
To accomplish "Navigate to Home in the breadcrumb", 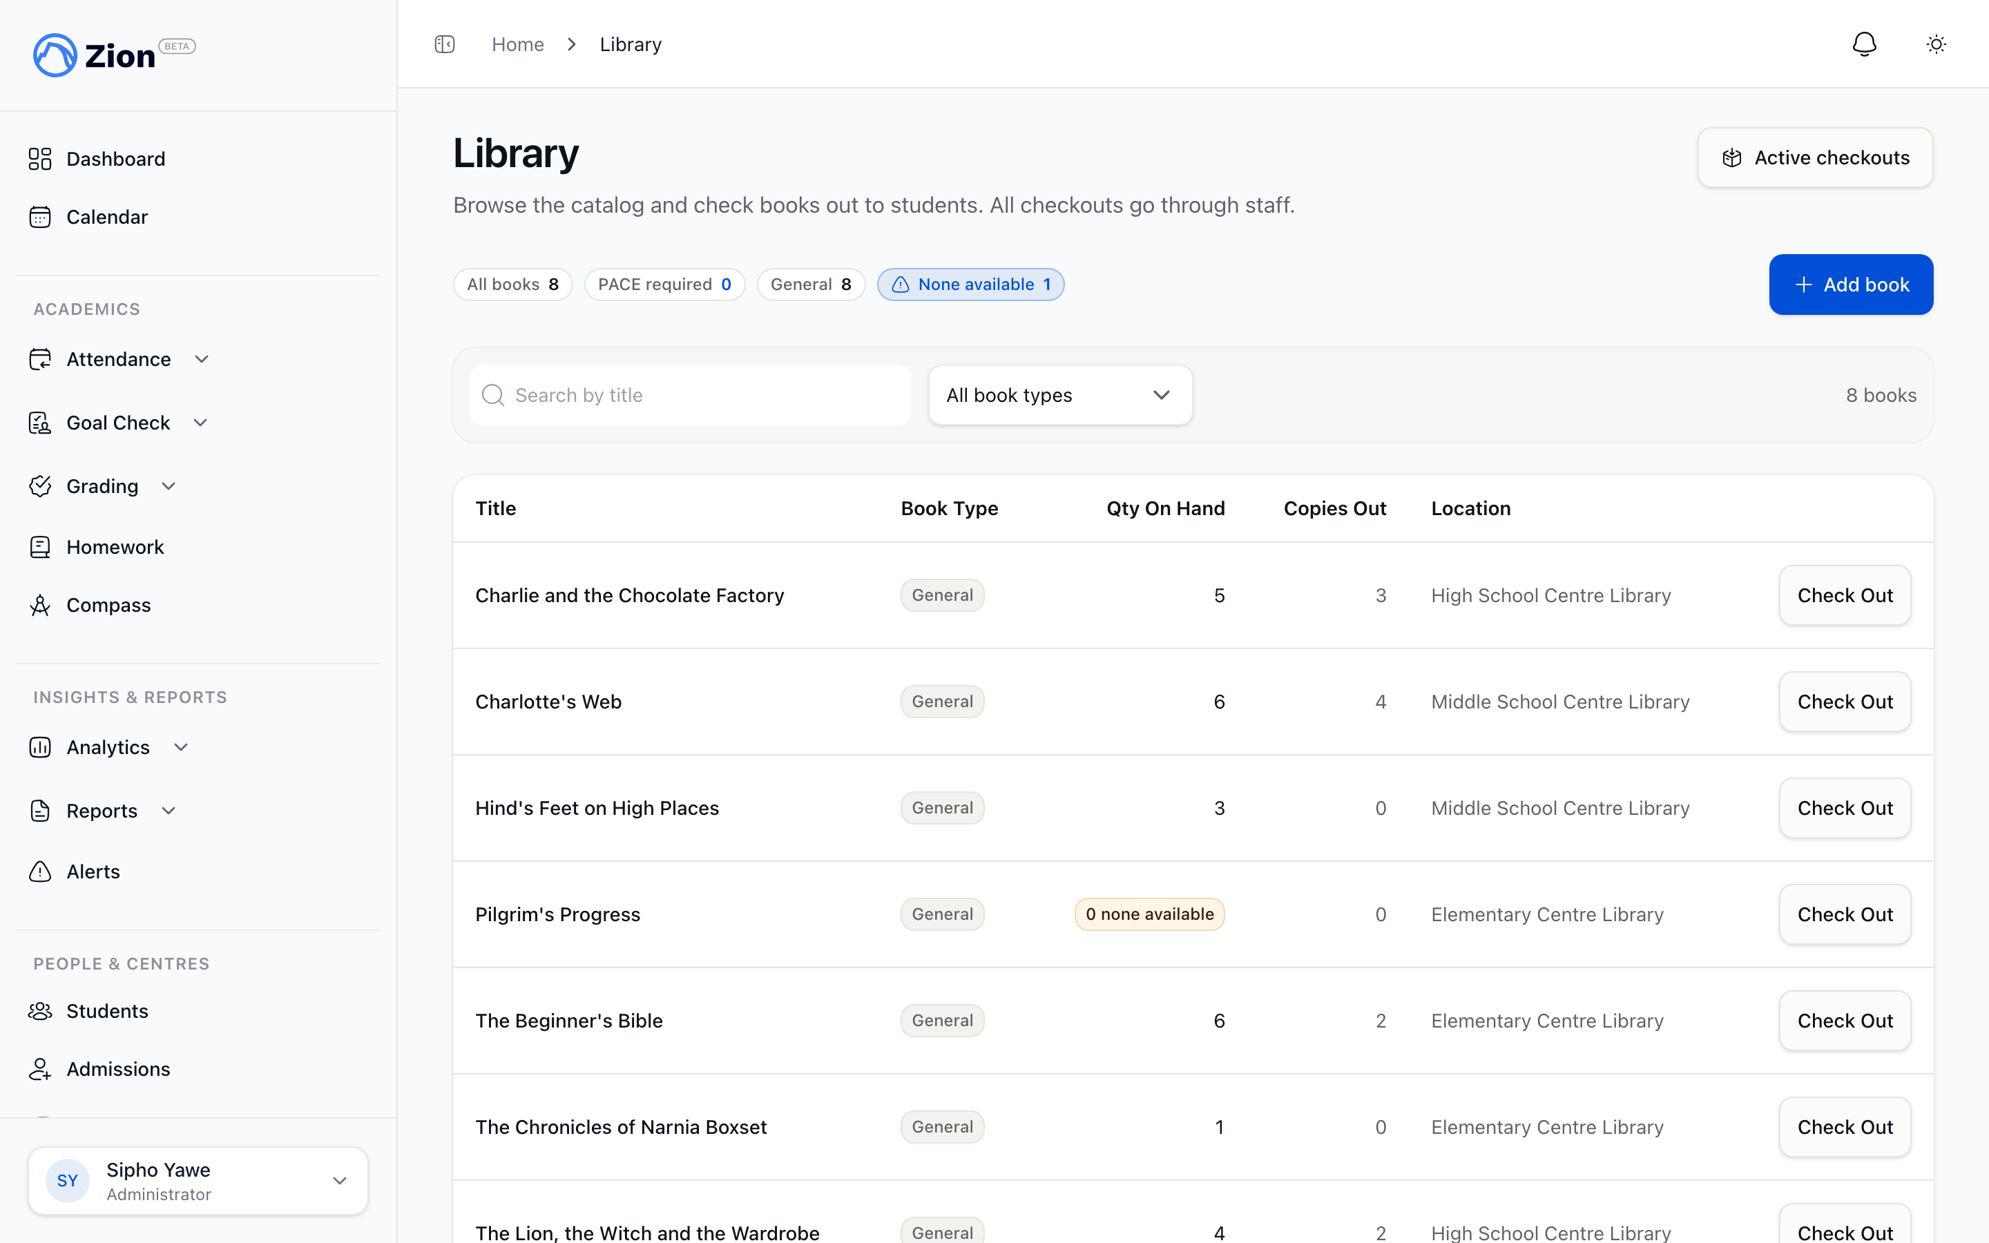I will coord(518,44).
